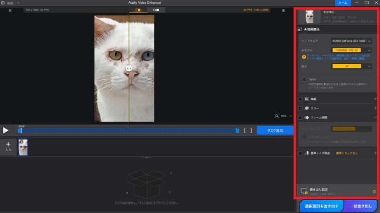Open the AIモデル dropdown

coord(351,49)
